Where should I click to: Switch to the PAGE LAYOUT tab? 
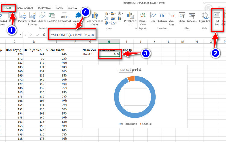tap(26, 8)
